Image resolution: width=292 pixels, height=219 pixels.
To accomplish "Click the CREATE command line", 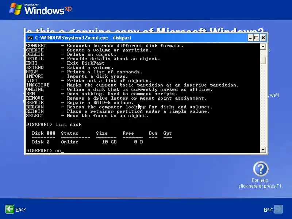I will point(89,50).
